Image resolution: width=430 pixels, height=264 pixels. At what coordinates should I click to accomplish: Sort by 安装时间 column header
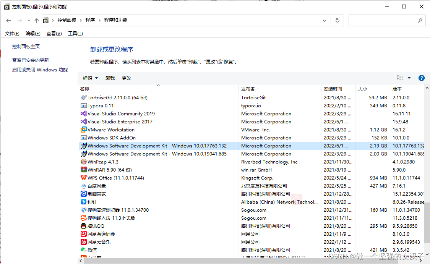coord(338,89)
